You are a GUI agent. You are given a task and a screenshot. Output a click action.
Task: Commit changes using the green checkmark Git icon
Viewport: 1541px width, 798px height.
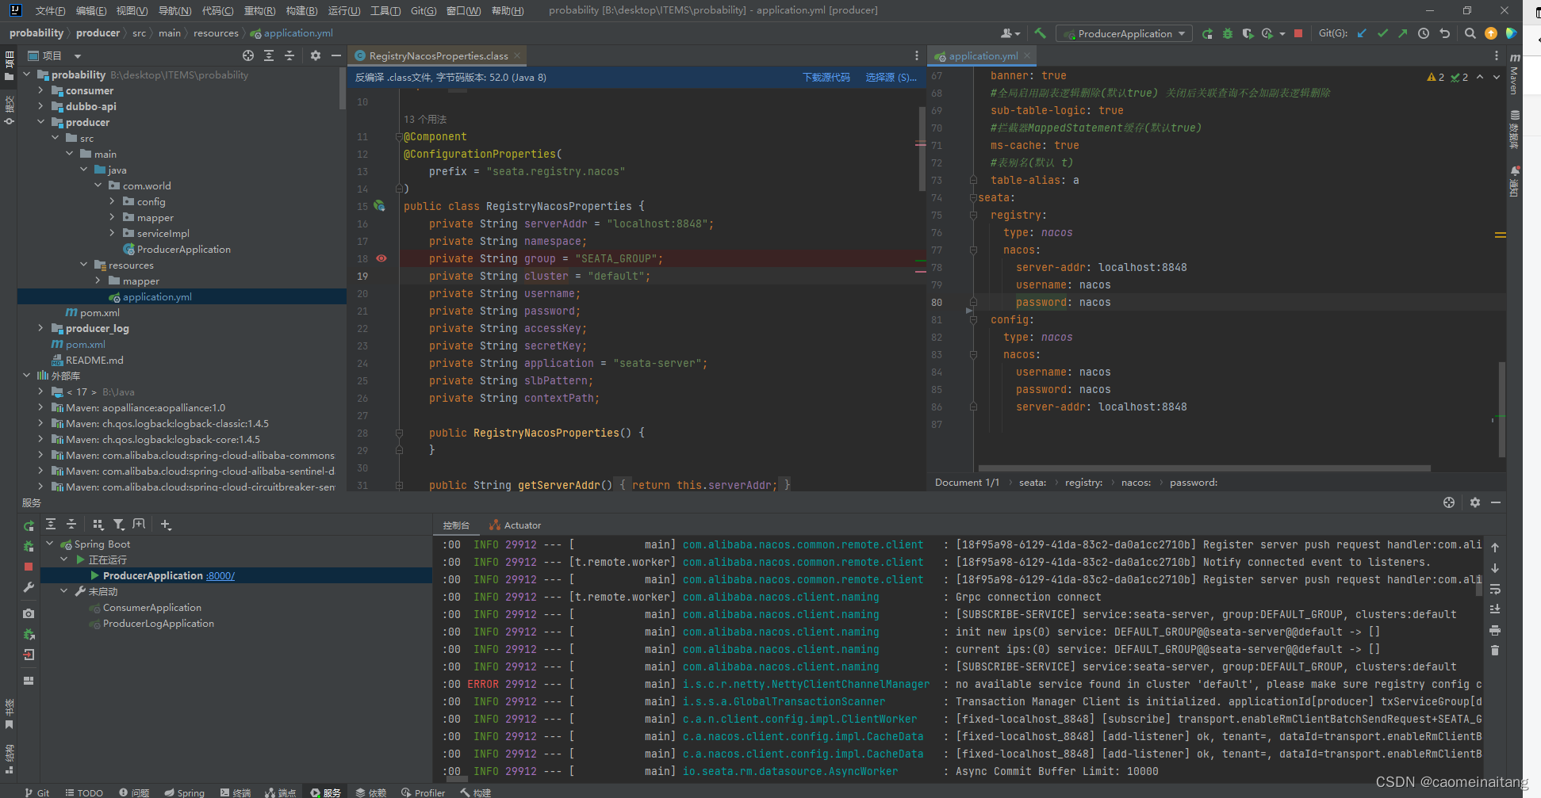pyautogui.click(x=1382, y=33)
